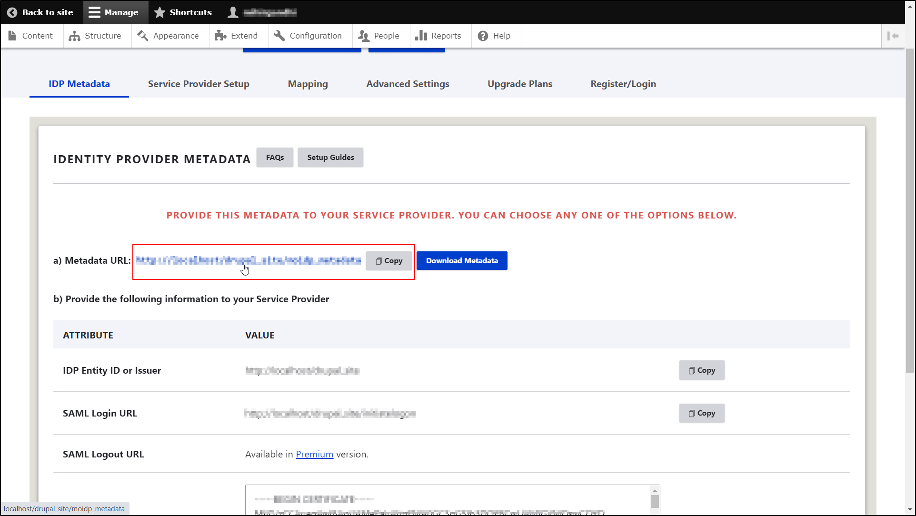This screenshot has width=916, height=516.
Task: Open the Structure section
Action: 97,36
